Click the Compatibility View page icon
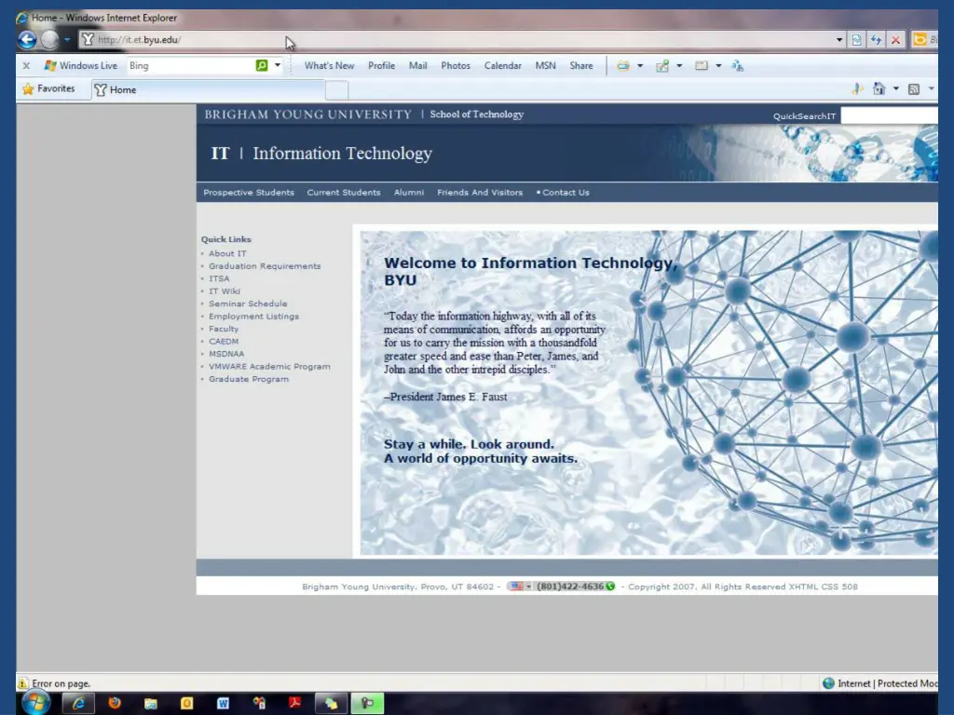Viewport: 954px width, 715px height. pos(856,40)
